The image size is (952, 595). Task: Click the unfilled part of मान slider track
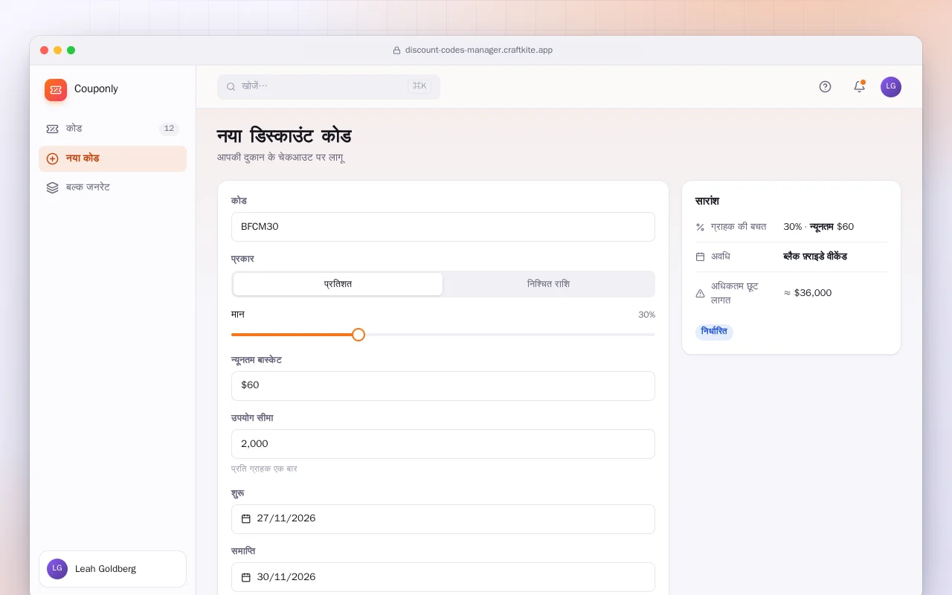click(510, 335)
